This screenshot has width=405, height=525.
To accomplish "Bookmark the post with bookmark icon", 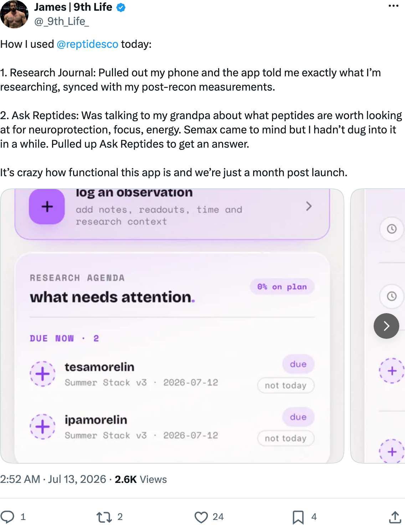I will [298, 517].
